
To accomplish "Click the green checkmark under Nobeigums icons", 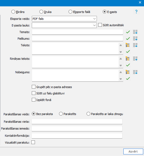I will point(128,79).
